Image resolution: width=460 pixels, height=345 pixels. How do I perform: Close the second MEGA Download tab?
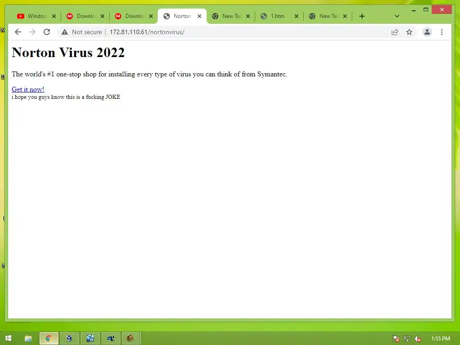tap(151, 16)
